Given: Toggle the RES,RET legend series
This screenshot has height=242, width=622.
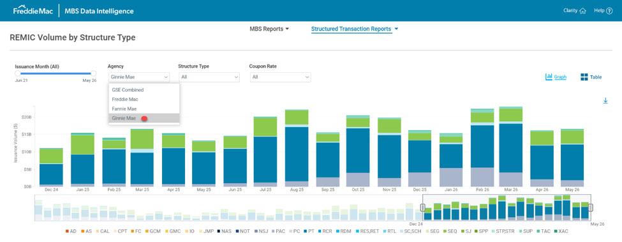Looking at the screenshot, I should click(x=367, y=231).
